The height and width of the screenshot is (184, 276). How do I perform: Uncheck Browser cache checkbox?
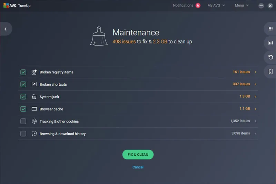click(x=23, y=109)
